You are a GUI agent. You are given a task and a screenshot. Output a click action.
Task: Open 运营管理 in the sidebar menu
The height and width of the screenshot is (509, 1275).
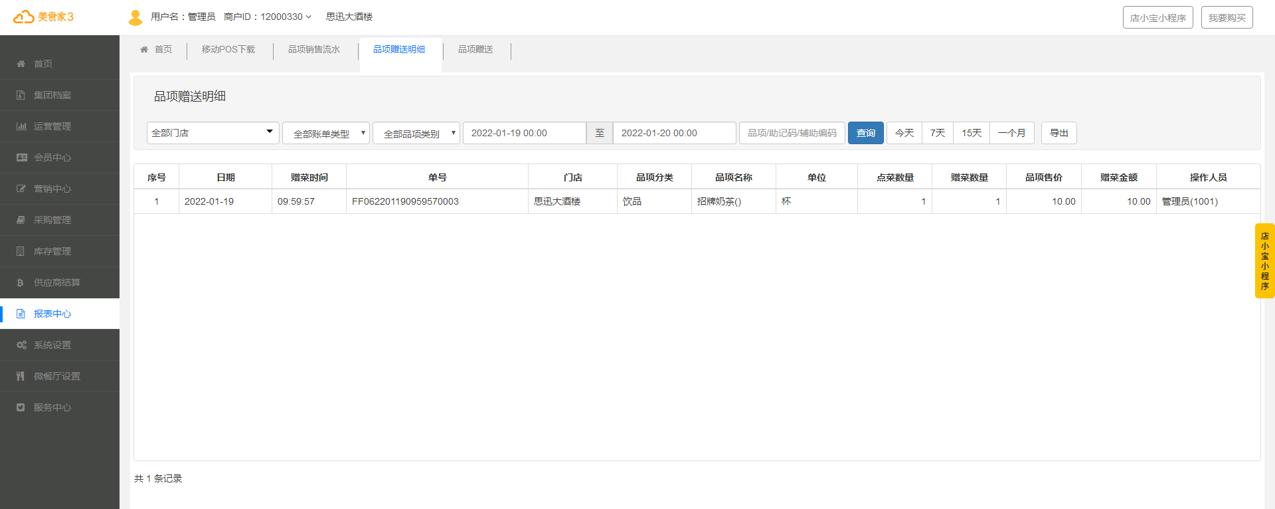(x=60, y=126)
